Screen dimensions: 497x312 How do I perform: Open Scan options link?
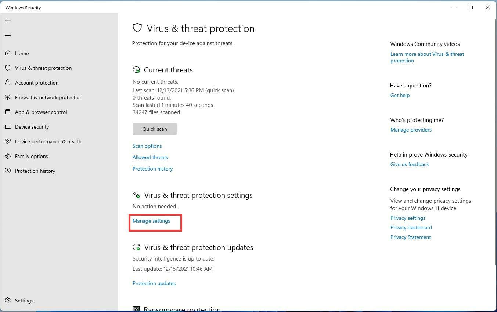click(x=147, y=146)
